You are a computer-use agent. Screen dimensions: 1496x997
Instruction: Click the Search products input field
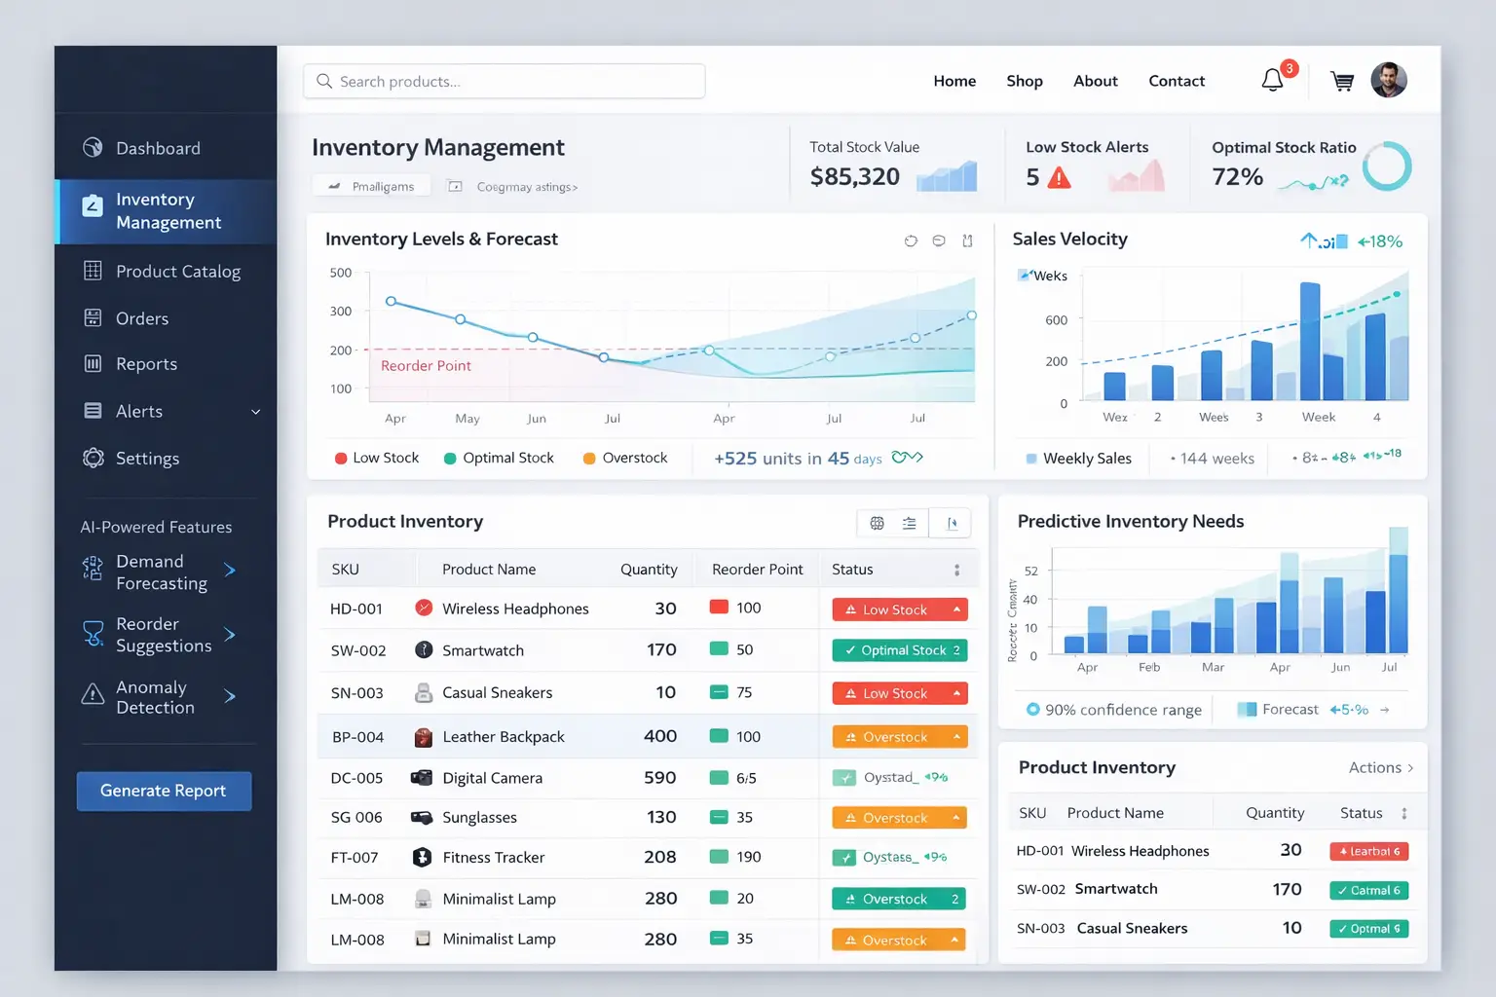[x=505, y=82]
